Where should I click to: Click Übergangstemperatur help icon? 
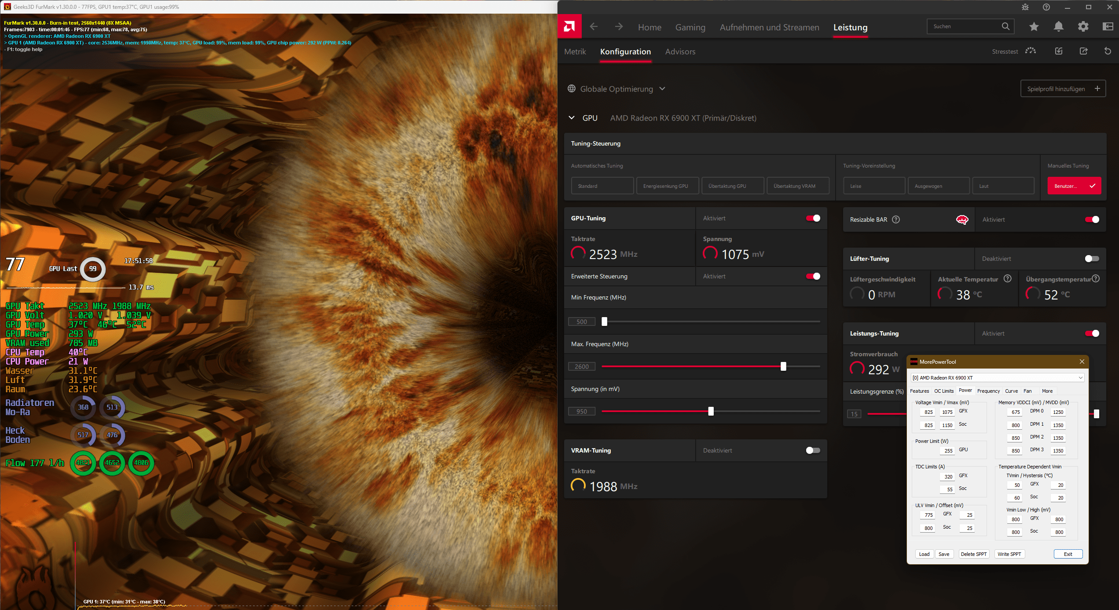coord(1096,279)
